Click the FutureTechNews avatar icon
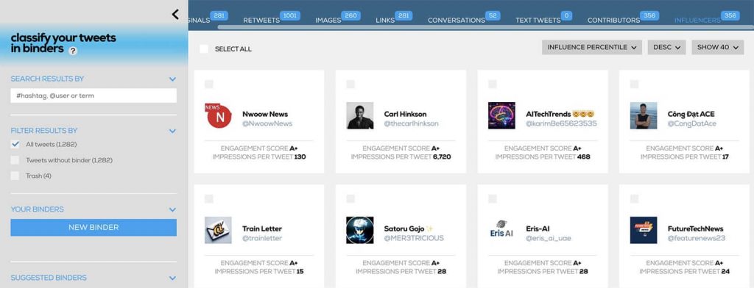Screen dimensions: 754x288 coord(644,230)
